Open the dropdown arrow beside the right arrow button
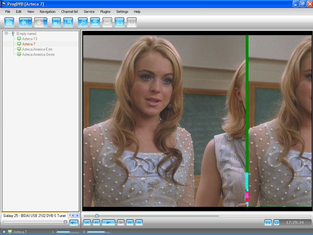Screen dimensions: 313x235 (x=46, y=22)
